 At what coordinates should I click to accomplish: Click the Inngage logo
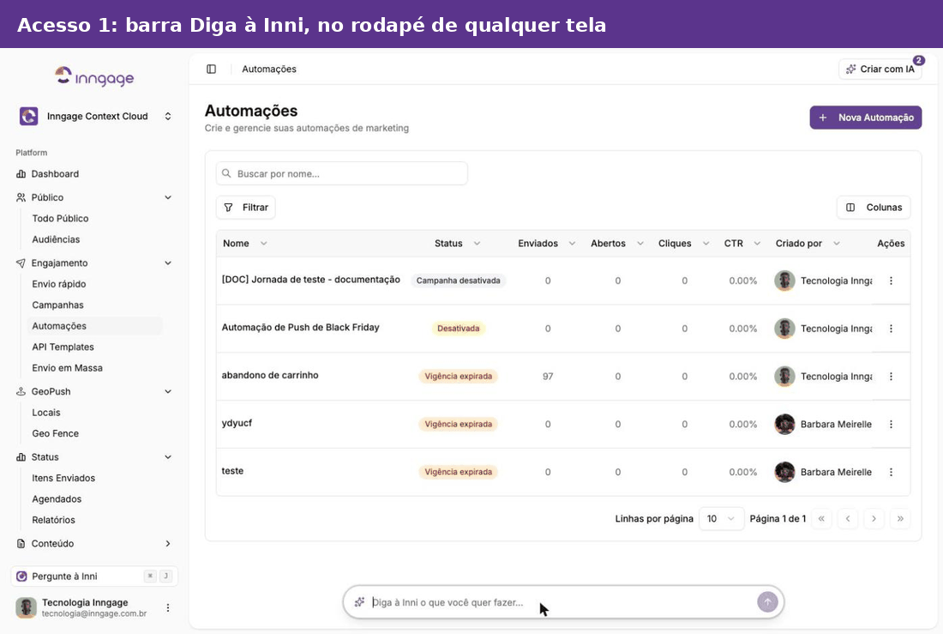pyautogui.click(x=94, y=76)
